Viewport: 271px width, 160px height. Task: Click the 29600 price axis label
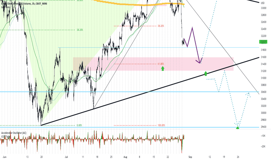pos(263,127)
